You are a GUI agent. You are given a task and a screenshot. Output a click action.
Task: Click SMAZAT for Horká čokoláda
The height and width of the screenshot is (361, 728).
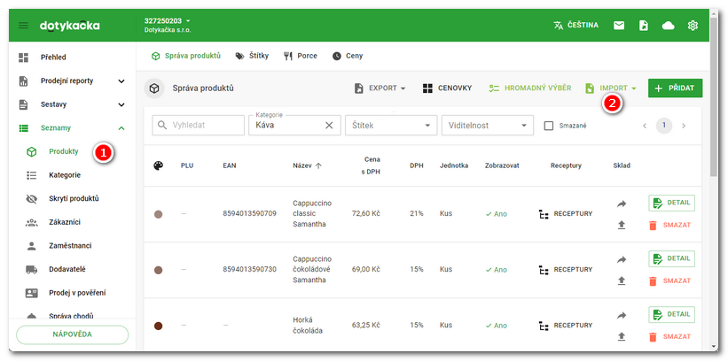[x=669, y=337]
